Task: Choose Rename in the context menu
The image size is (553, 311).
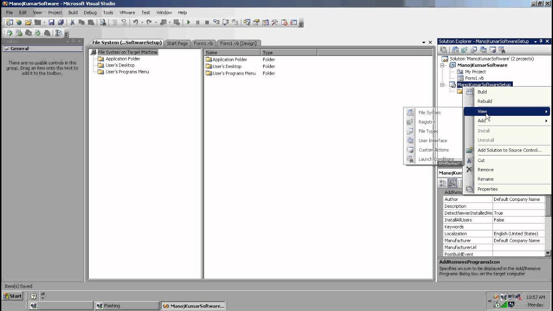Action: pyautogui.click(x=507, y=179)
